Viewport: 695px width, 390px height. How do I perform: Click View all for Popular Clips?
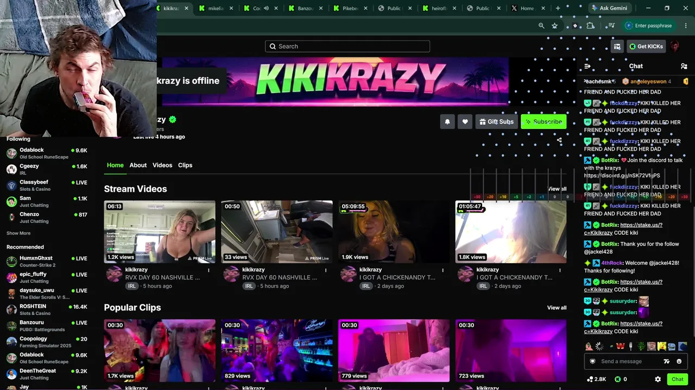557,308
